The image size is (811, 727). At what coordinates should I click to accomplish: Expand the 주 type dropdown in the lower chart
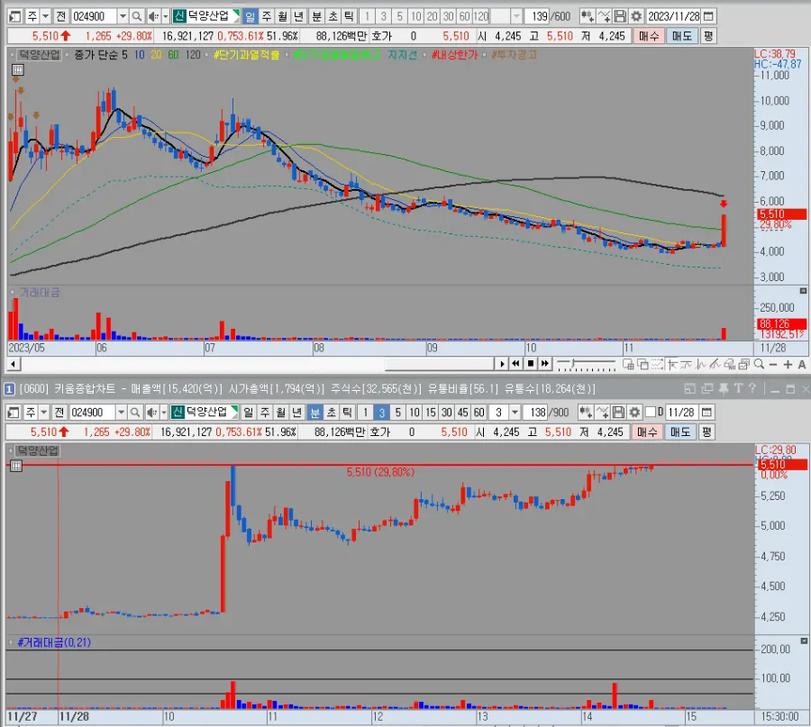(43, 412)
